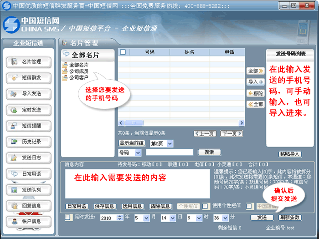This screenshot has height=239, width=319.
Task: Click the 发送 send button
Action: point(262,218)
